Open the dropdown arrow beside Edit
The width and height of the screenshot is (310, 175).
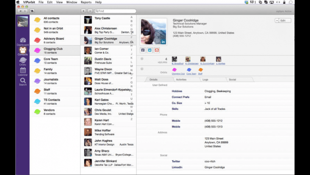pos(277,20)
